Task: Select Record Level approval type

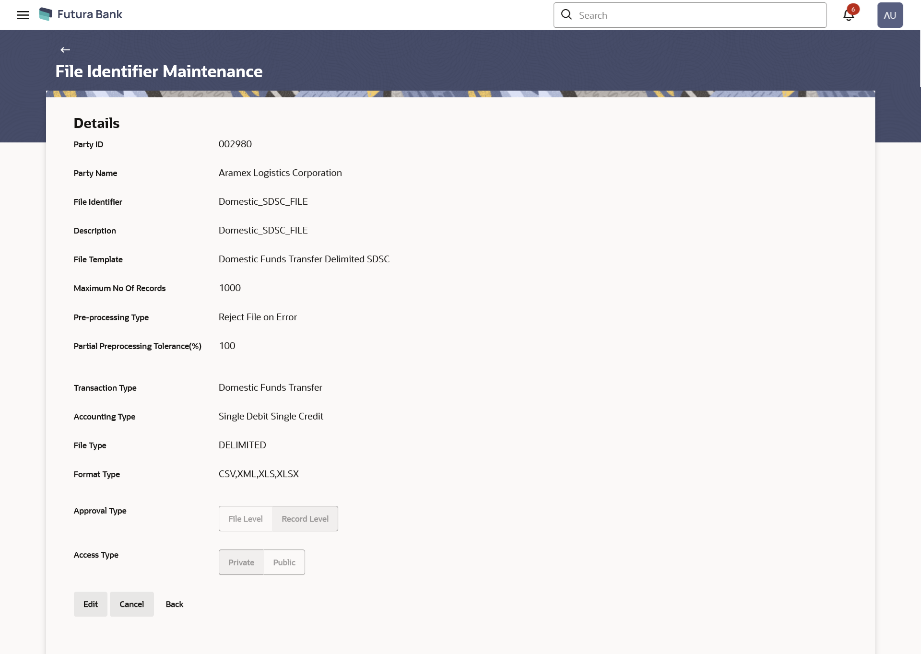Action: coord(305,519)
